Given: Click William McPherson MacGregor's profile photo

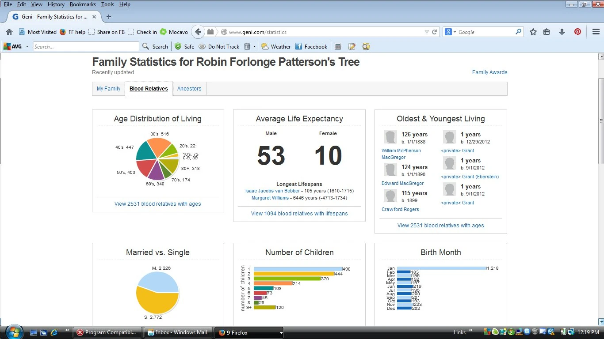Looking at the screenshot, I should coord(390,137).
